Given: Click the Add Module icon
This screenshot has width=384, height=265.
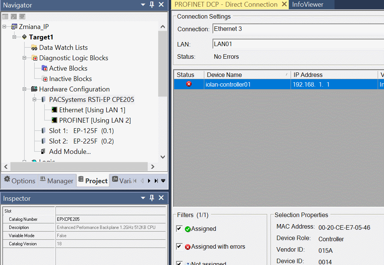Looking at the screenshot, I should [43, 152].
